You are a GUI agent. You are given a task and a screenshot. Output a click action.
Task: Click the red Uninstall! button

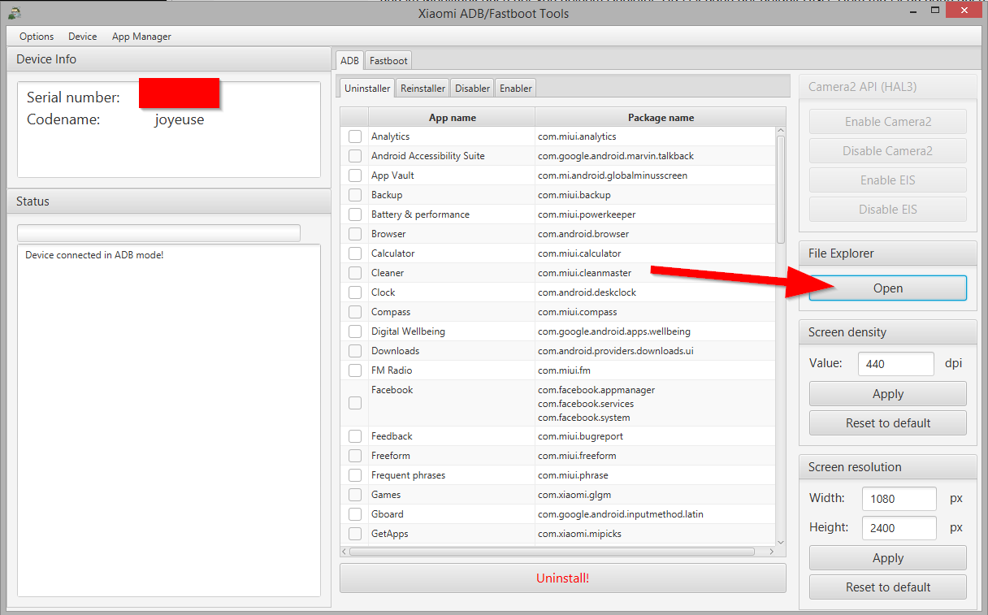coord(562,578)
